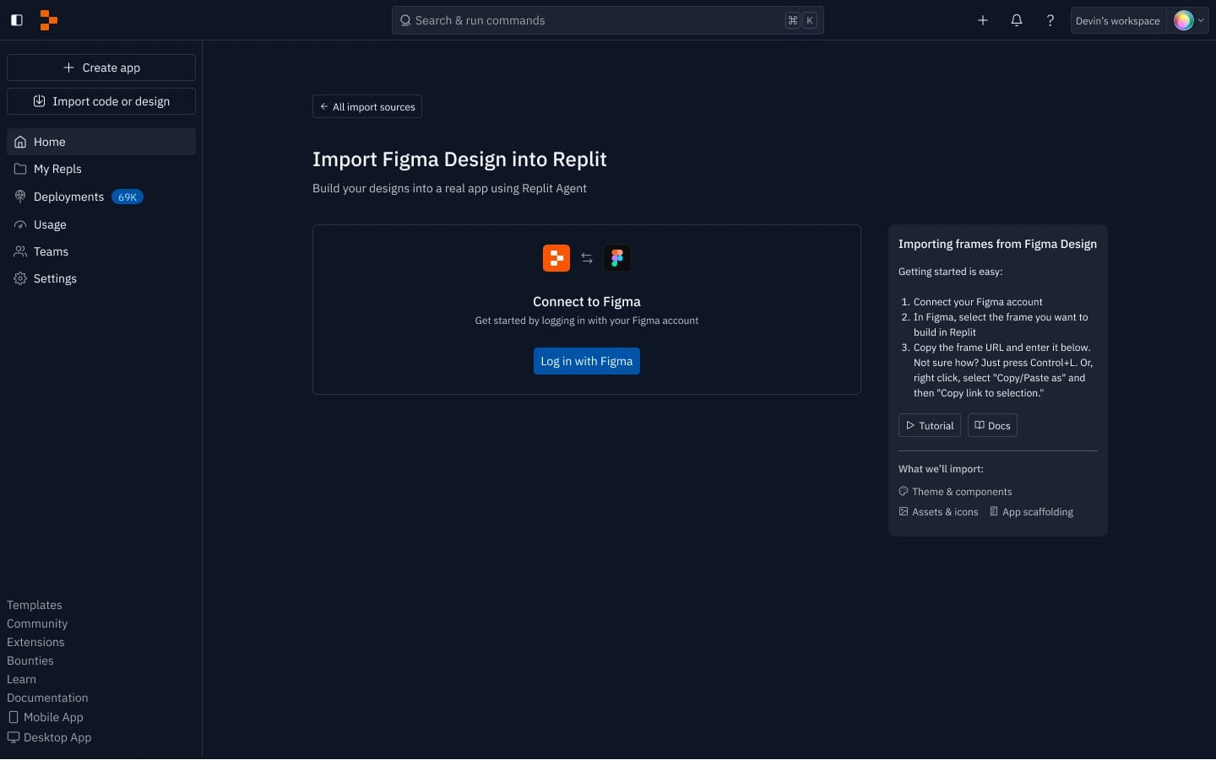
Task: Open Desktop App link
Action: [49, 737]
